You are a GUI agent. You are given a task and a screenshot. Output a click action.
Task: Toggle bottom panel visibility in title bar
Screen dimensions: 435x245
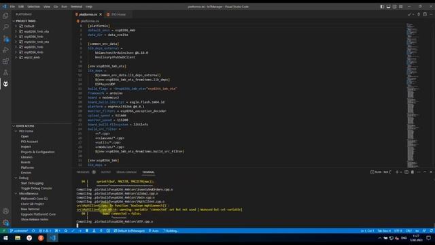[388, 6]
